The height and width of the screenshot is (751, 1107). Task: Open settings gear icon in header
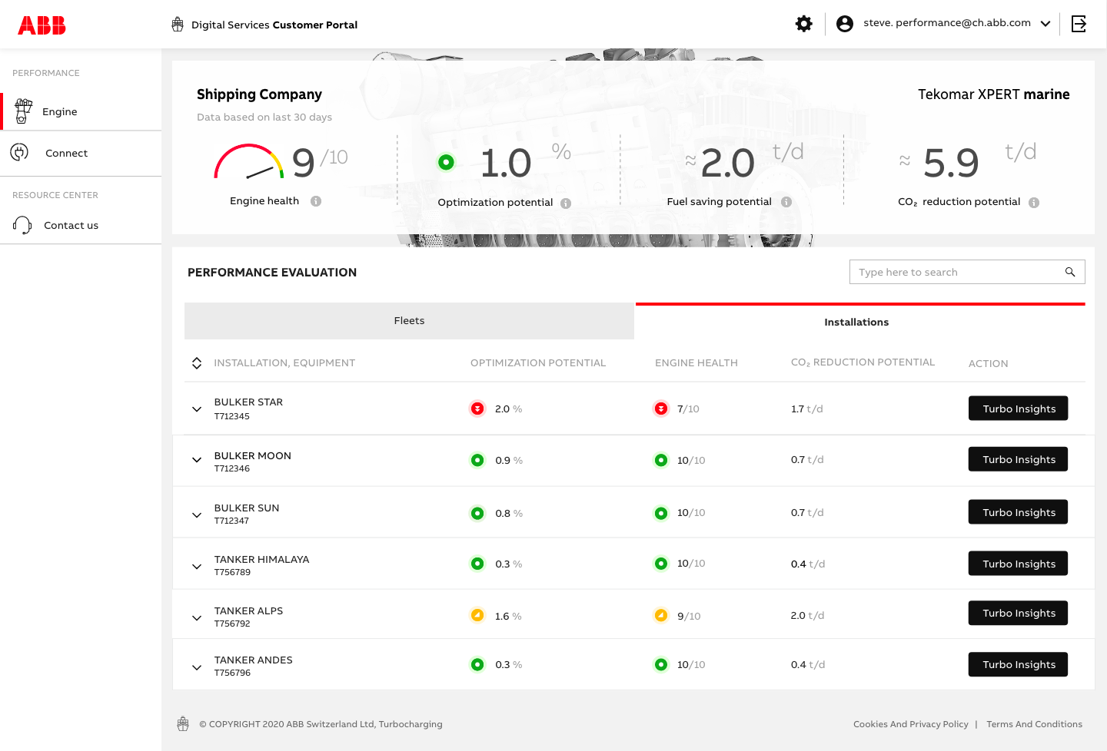(803, 24)
